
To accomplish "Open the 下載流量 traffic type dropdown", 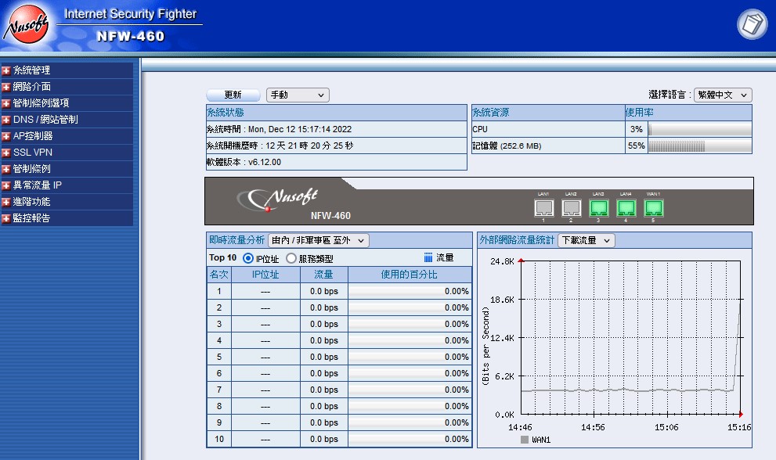I will (586, 240).
